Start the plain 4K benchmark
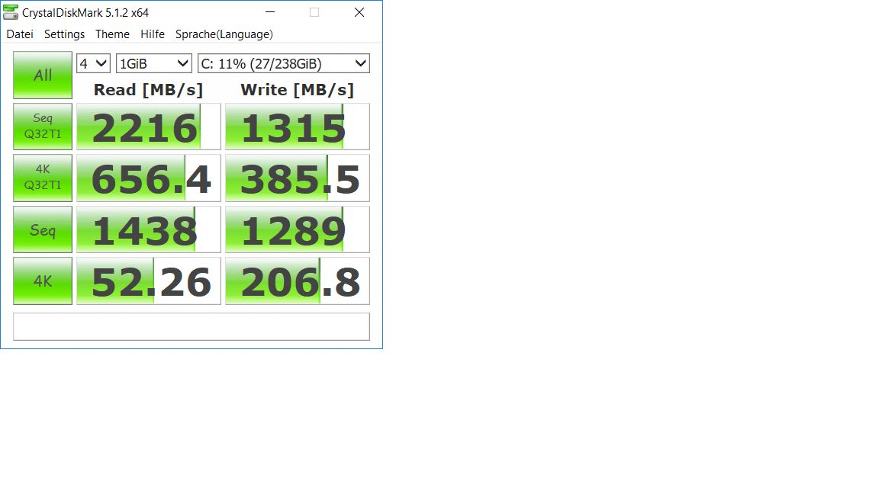The image size is (879, 494). [x=43, y=281]
